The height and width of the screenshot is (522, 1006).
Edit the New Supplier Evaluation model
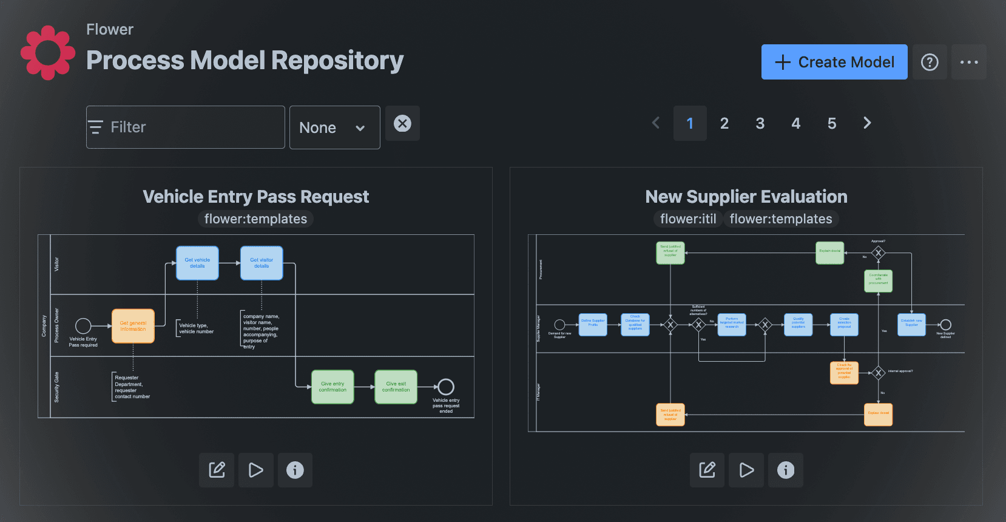click(707, 470)
